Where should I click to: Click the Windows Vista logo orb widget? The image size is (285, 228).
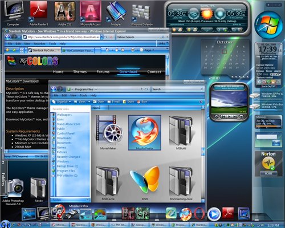coord(268,25)
